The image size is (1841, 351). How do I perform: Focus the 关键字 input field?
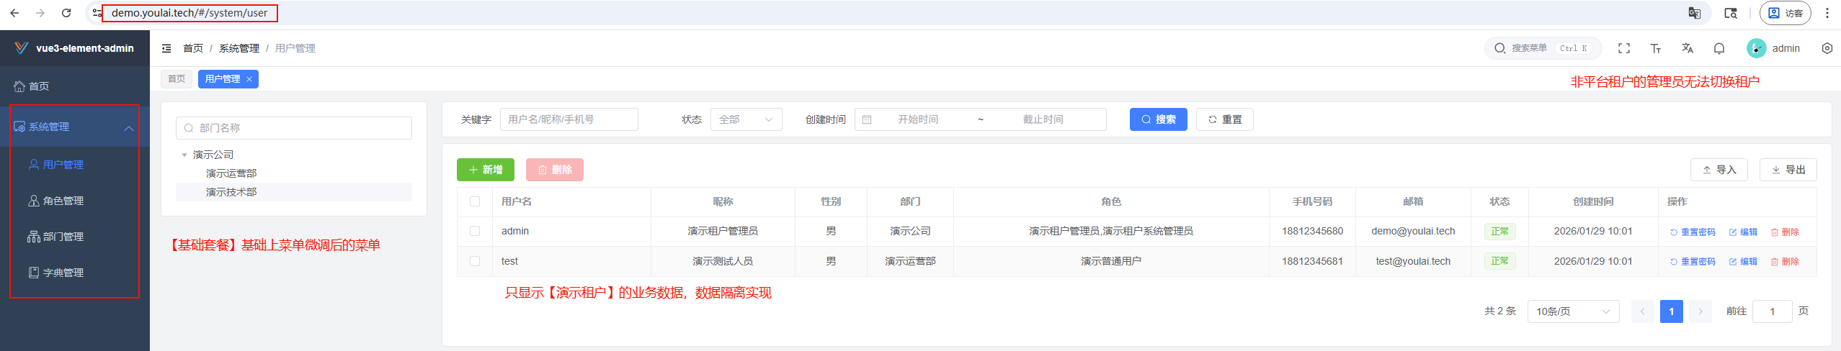click(569, 119)
